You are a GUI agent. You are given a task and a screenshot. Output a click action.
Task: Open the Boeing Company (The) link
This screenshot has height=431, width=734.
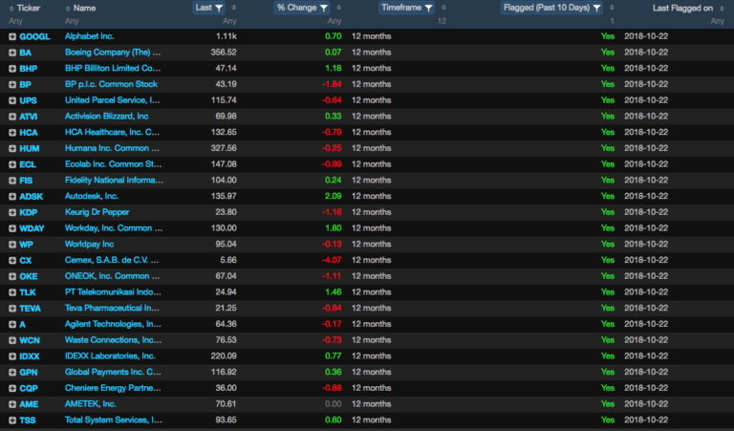[x=113, y=52]
